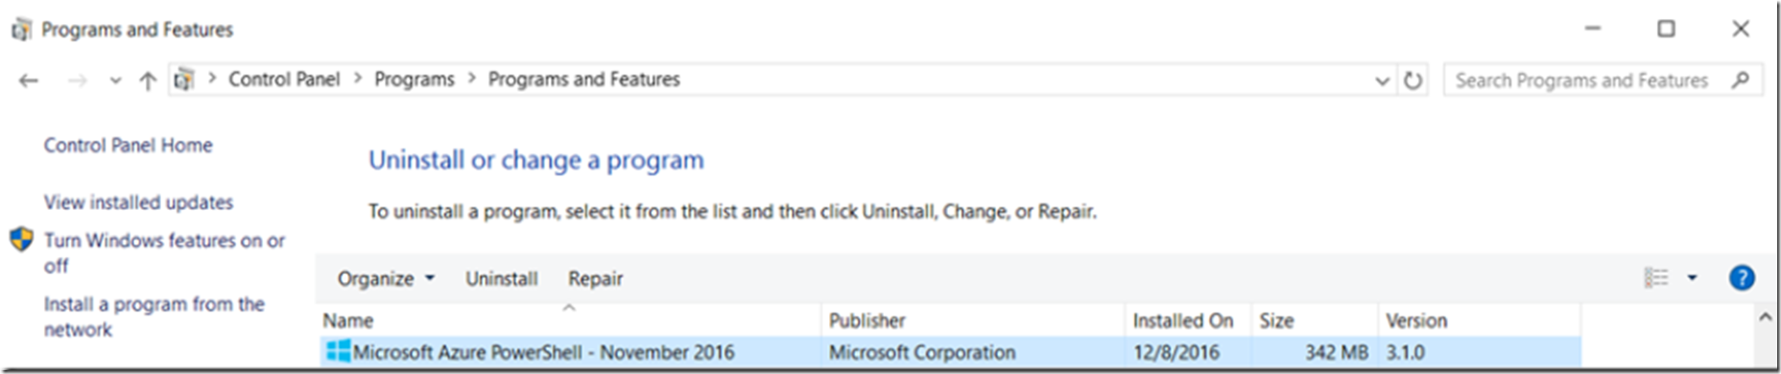Sort by the Name column header
Image resolution: width=1781 pixels, height=374 pixels.
(x=569, y=320)
